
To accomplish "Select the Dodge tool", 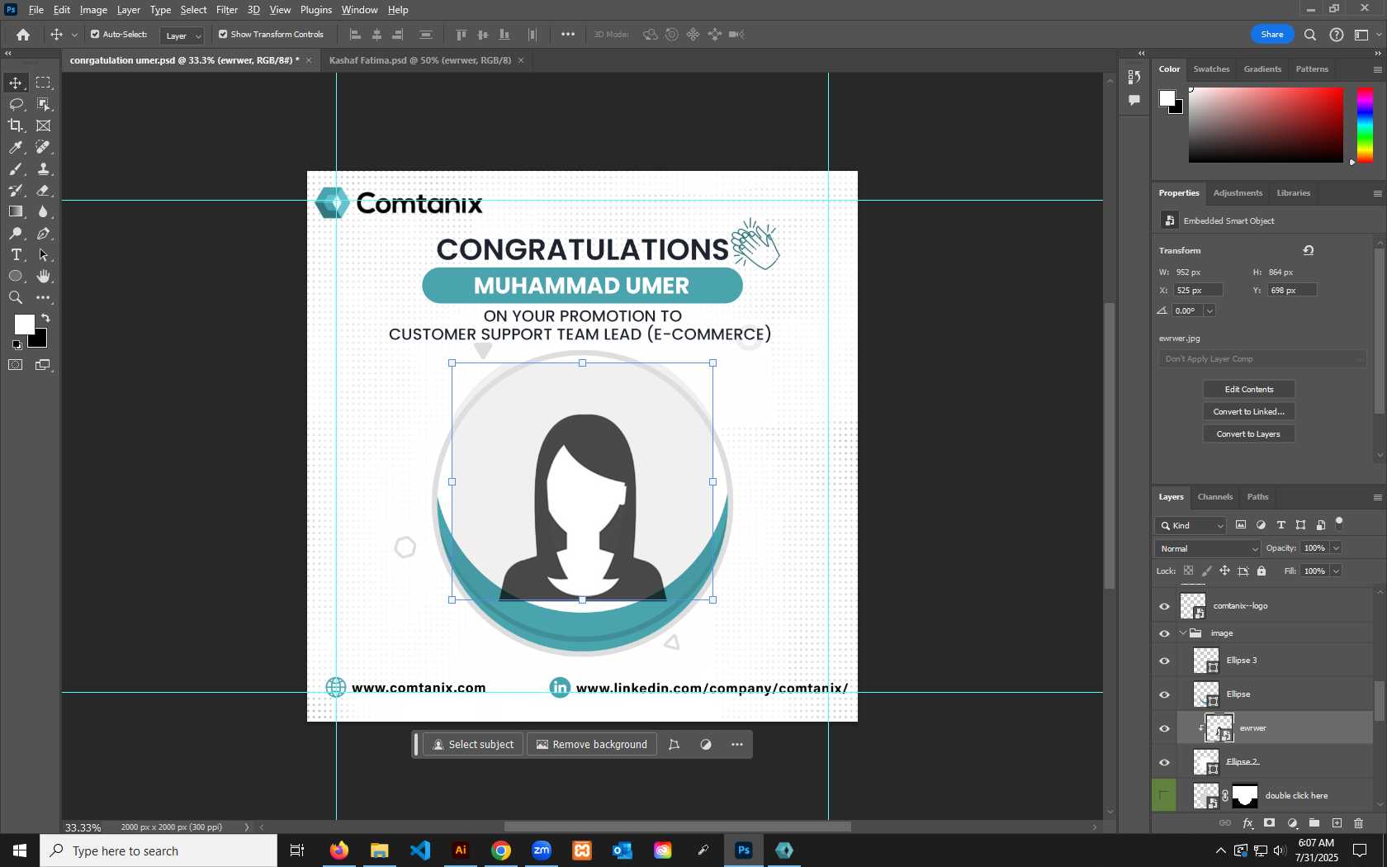I will point(16,234).
